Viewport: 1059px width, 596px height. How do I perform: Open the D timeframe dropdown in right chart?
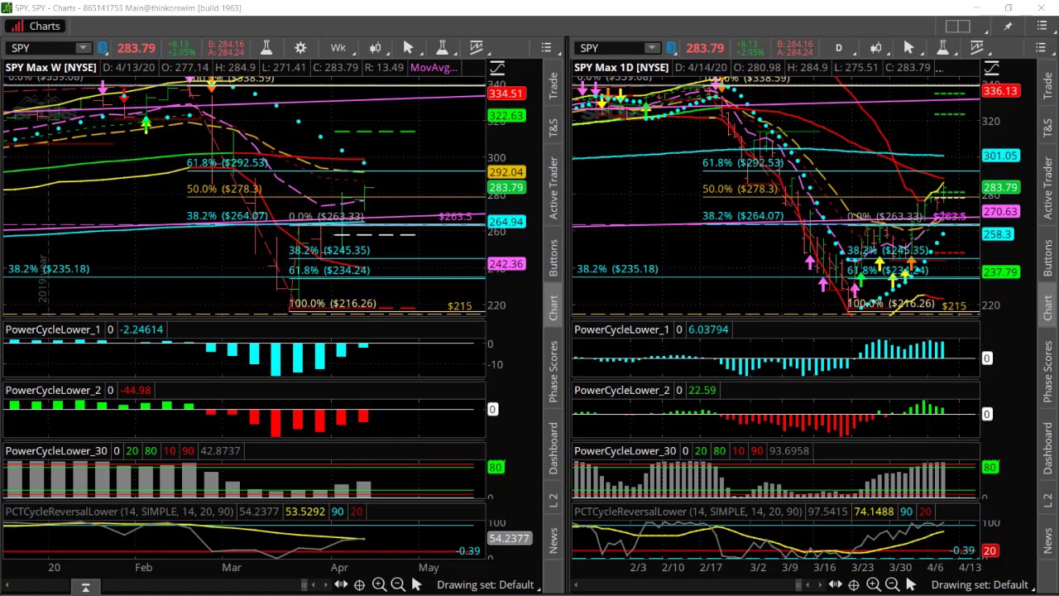838,48
